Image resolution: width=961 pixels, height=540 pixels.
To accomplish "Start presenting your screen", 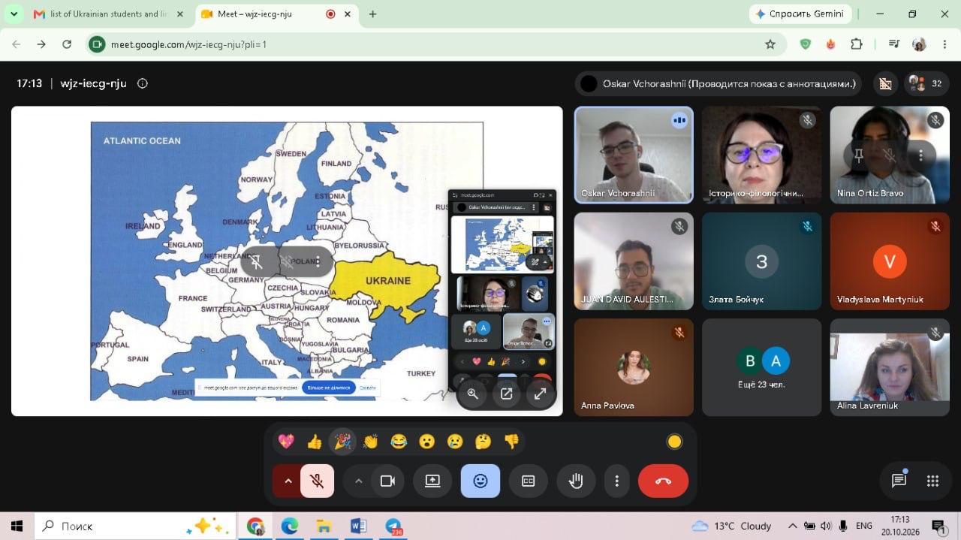I will (x=432, y=481).
